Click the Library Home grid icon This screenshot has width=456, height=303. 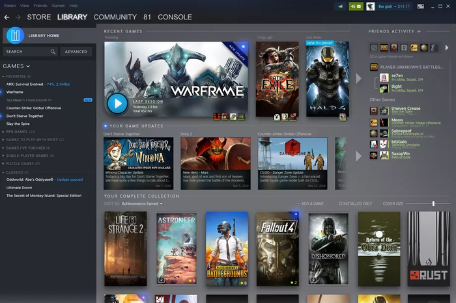14,35
